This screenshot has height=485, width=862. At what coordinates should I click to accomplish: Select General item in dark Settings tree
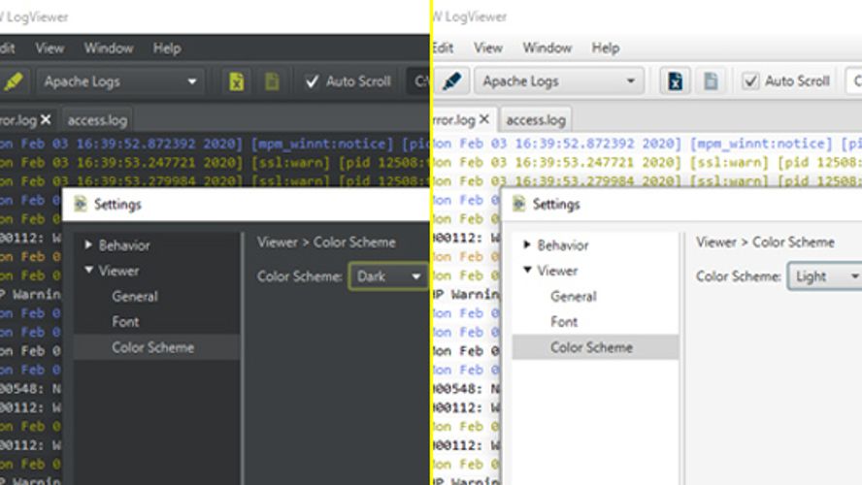click(x=135, y=297)
